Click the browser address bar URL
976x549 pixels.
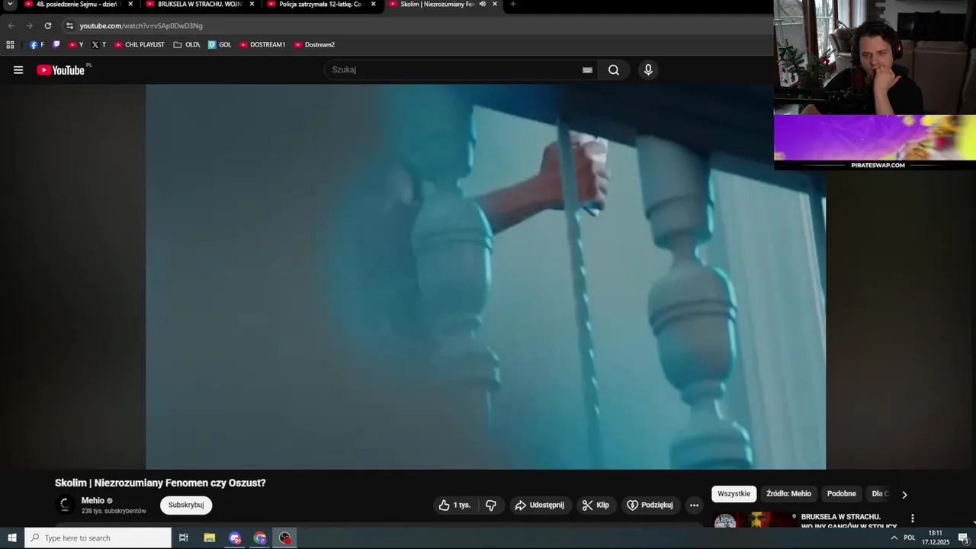pos(141,26)
